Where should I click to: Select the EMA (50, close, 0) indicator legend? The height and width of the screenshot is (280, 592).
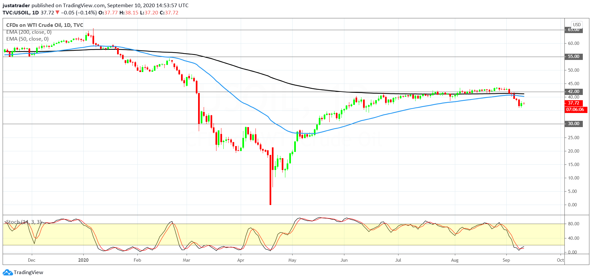pos(28,39)
